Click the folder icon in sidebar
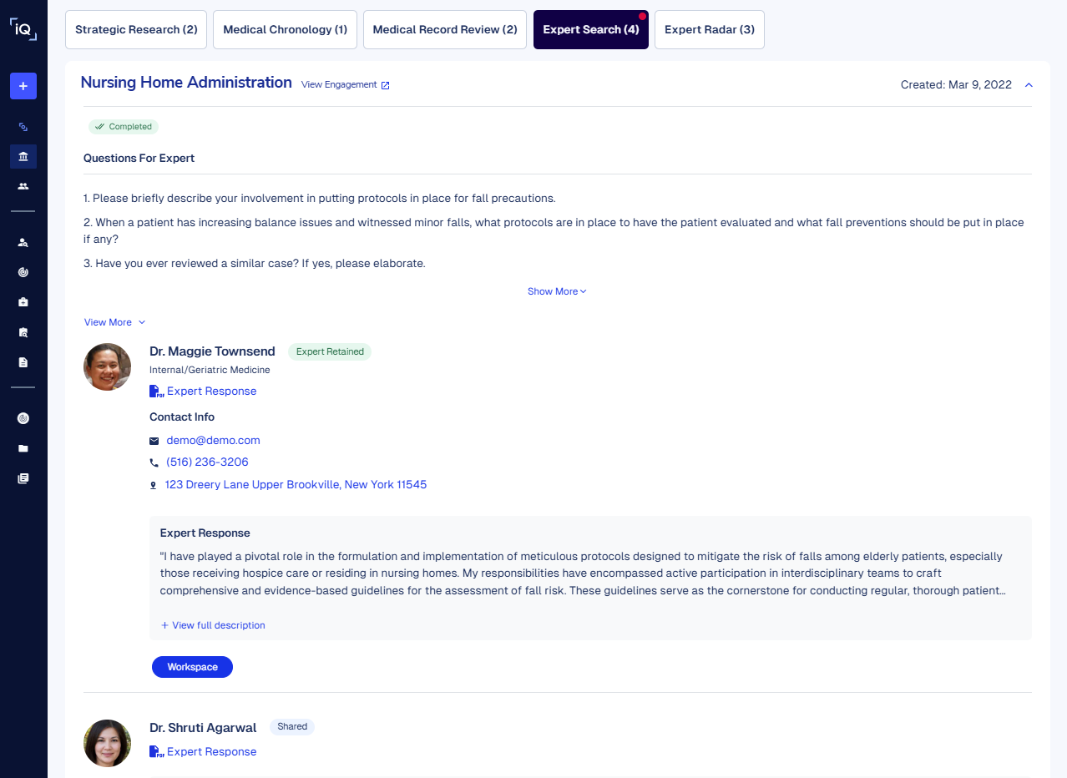The image size is (1067, 778). click(23, 448)
